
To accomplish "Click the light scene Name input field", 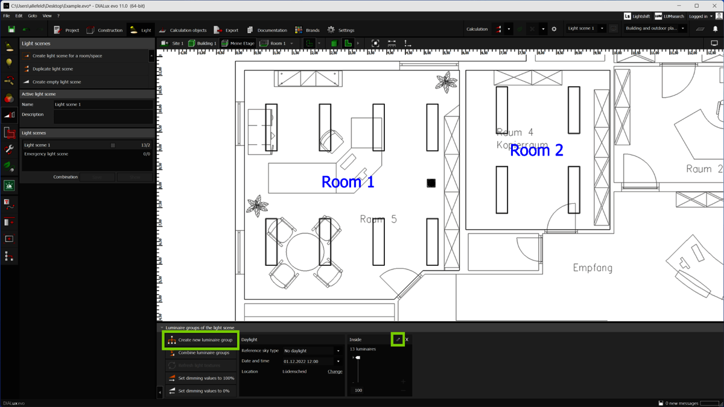I will 103,104.
